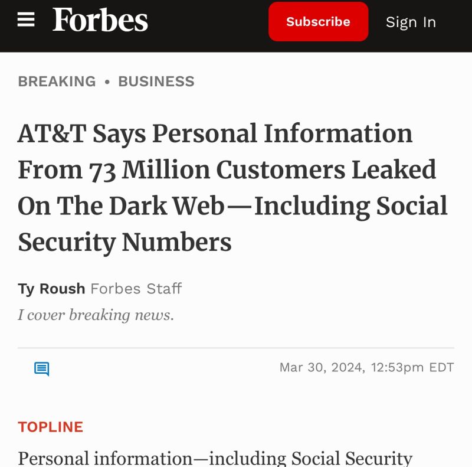The width and height of the screenshot is (472, 467).
Task: Click the bullet between BREAKING and BUSINESS
Action: tap(107, 81)
